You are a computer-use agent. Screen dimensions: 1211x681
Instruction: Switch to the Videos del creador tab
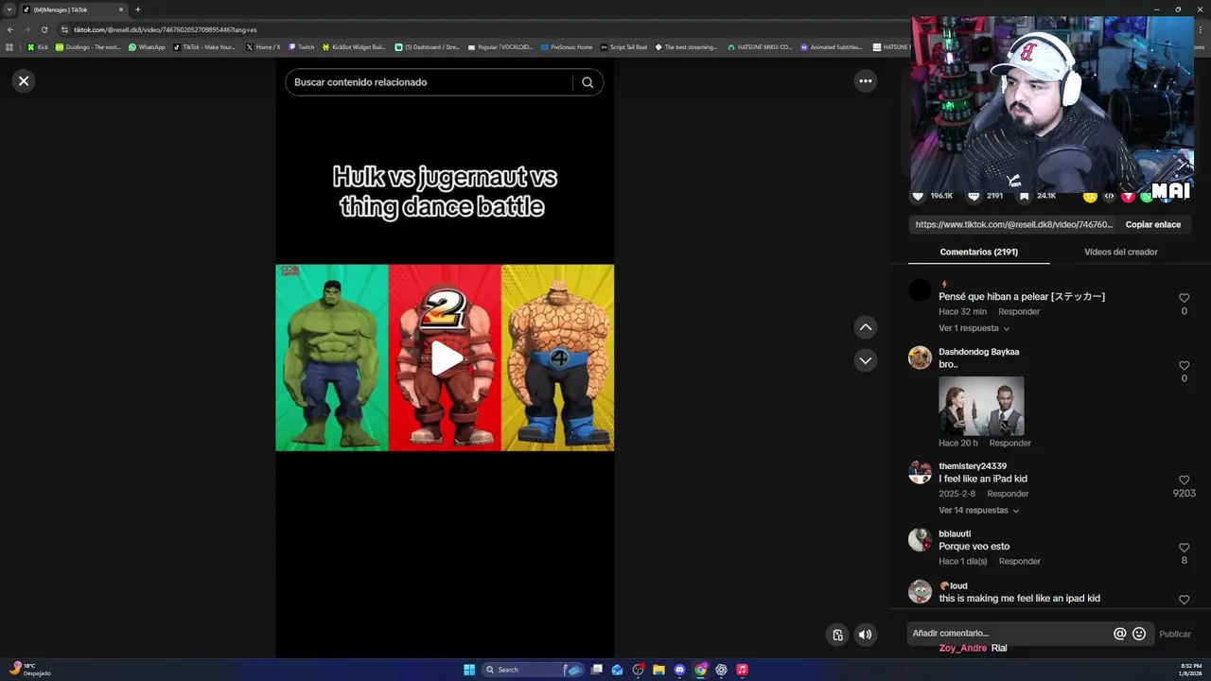point(1120,253)
